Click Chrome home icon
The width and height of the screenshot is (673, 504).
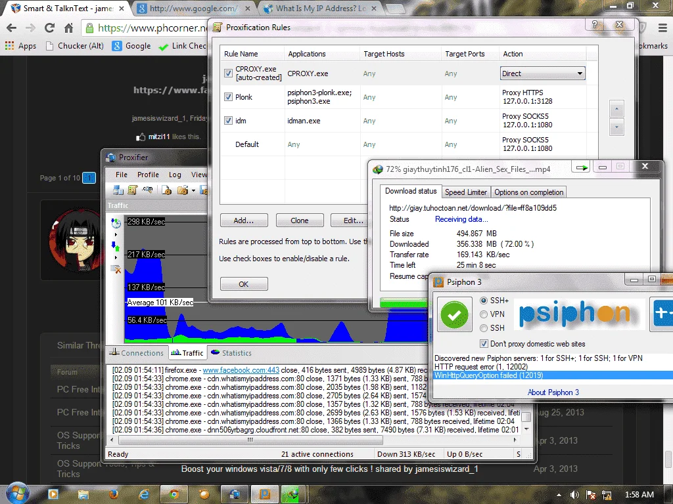pos(68,28)
